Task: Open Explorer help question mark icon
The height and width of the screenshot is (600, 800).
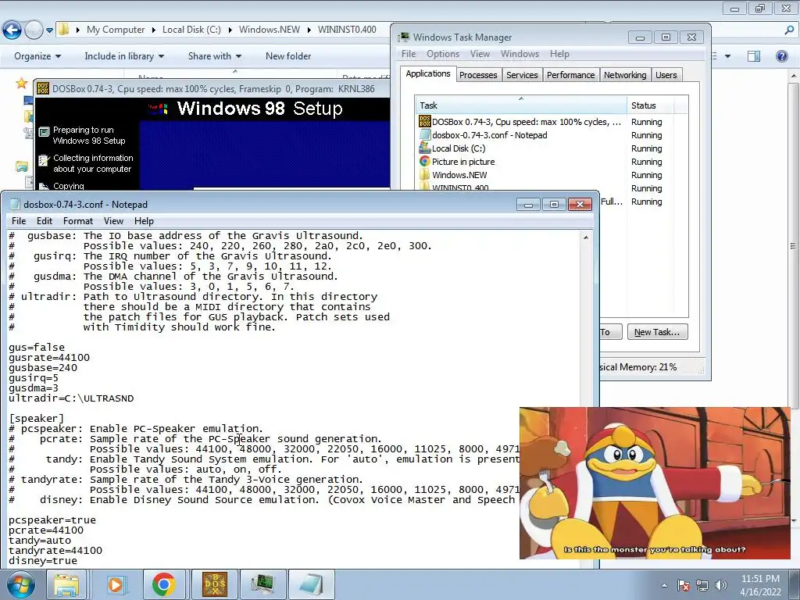Action: [x=781, y=56]
